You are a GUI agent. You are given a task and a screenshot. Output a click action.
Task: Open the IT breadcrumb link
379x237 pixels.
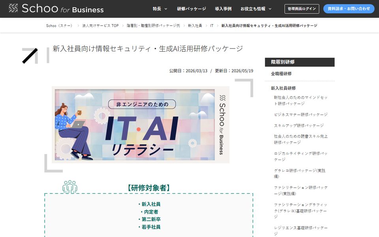212,26
